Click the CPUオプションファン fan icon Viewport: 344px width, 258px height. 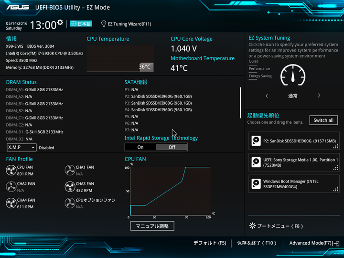(x=70, y=204)
